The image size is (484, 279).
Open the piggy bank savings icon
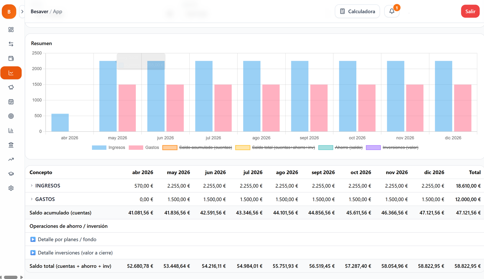(x=11, y=87)
